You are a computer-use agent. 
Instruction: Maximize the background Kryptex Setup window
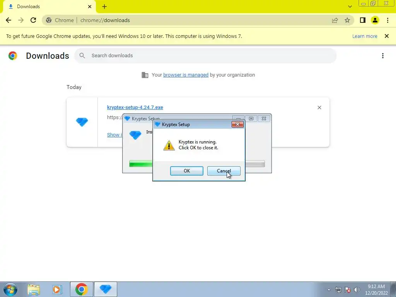(251, 118)
